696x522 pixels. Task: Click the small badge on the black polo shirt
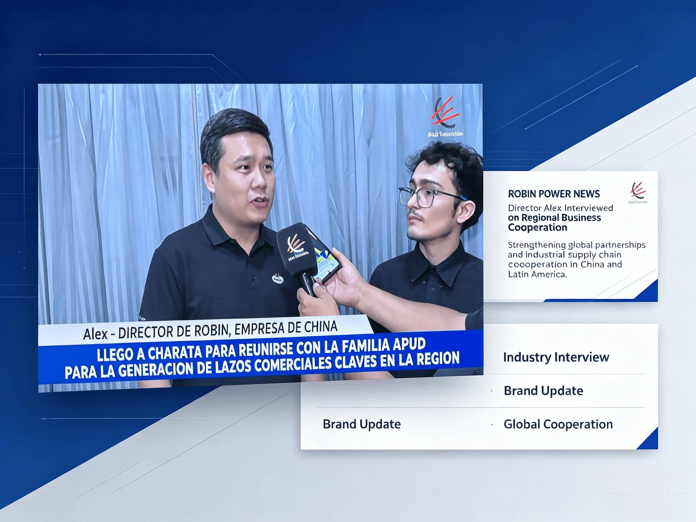tap(278, 278)
